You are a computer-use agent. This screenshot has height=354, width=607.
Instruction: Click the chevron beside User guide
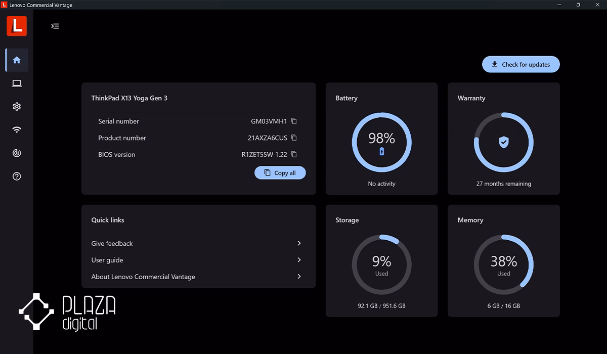point(299,260)
